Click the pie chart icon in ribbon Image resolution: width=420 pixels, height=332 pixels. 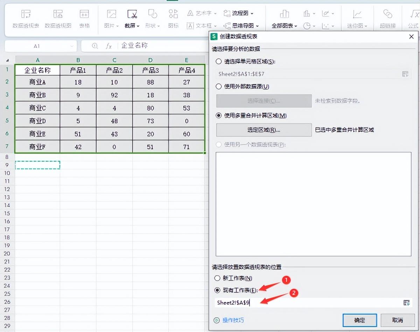coord(307,26)
